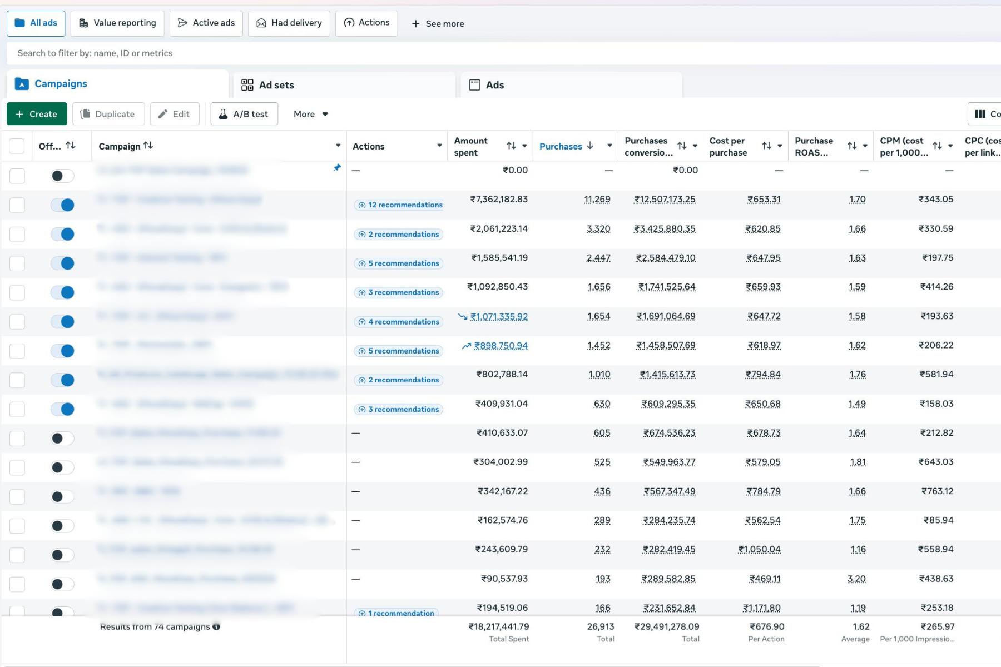Open the More dropdown menu

coord(309,114)
